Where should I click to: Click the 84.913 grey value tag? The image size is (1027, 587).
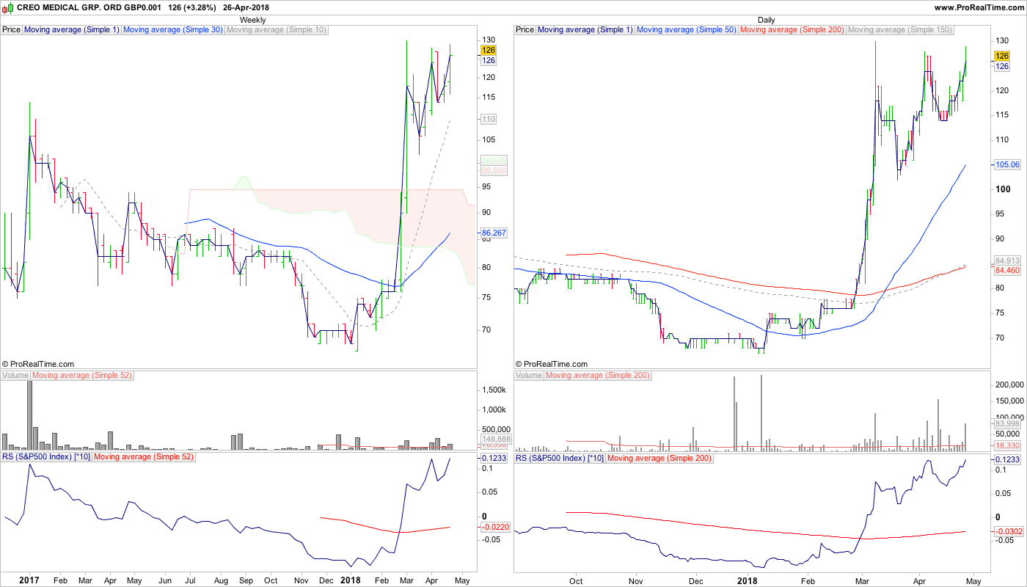pos(1007,260)
